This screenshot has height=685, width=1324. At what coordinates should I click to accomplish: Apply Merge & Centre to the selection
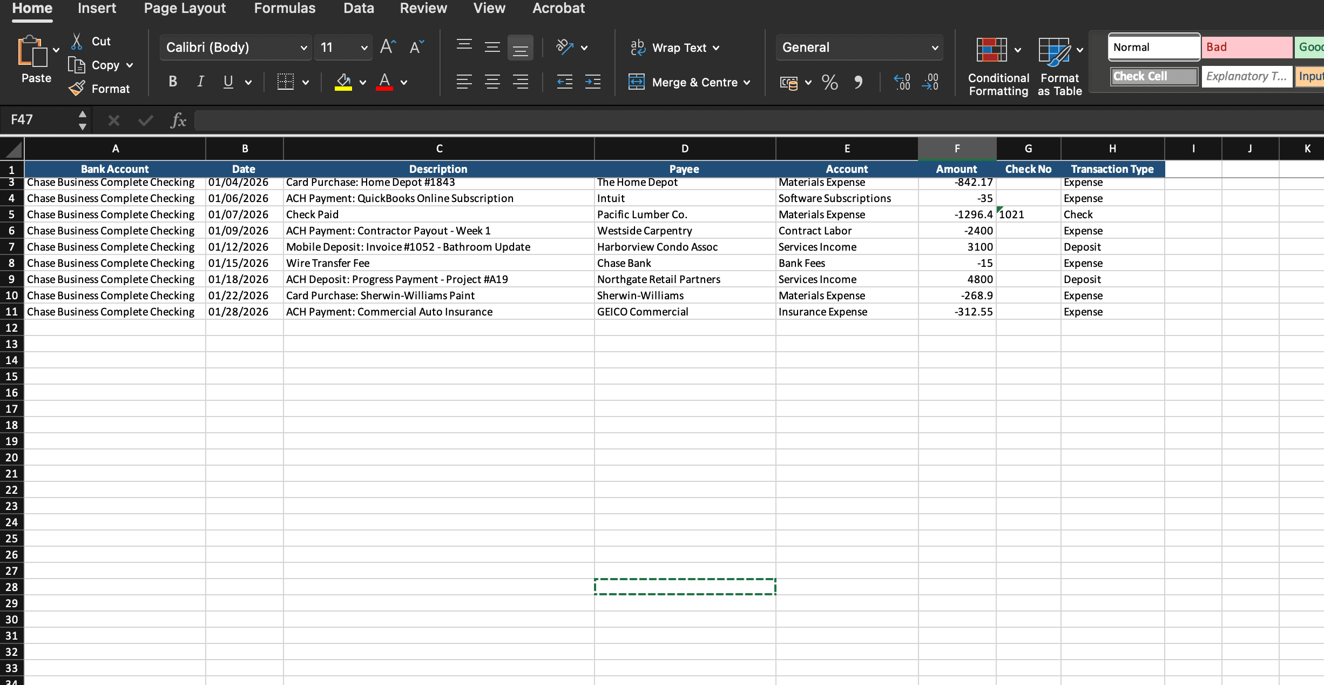point(690,82)
